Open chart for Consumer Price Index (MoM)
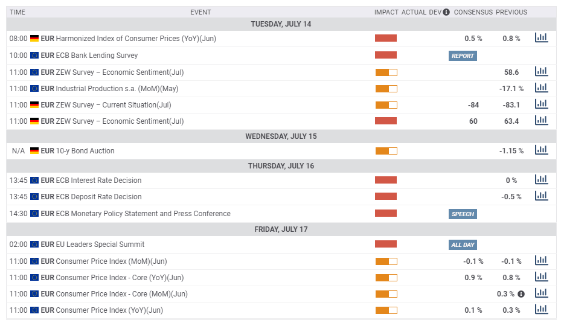The image size is (561, 320). click(x=541, y=261)
